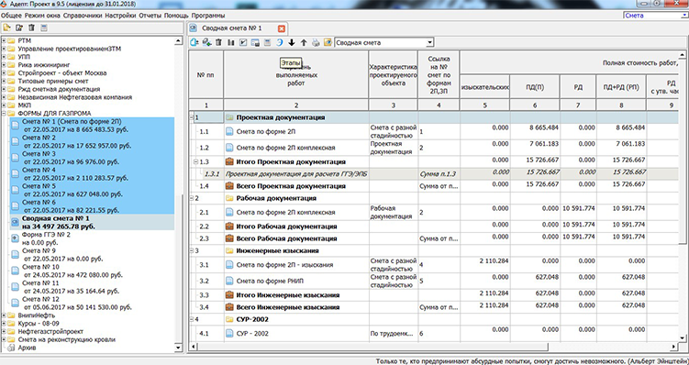Close the Сводная смета № 1 tab
689x365 pixels.
point(282,28)
